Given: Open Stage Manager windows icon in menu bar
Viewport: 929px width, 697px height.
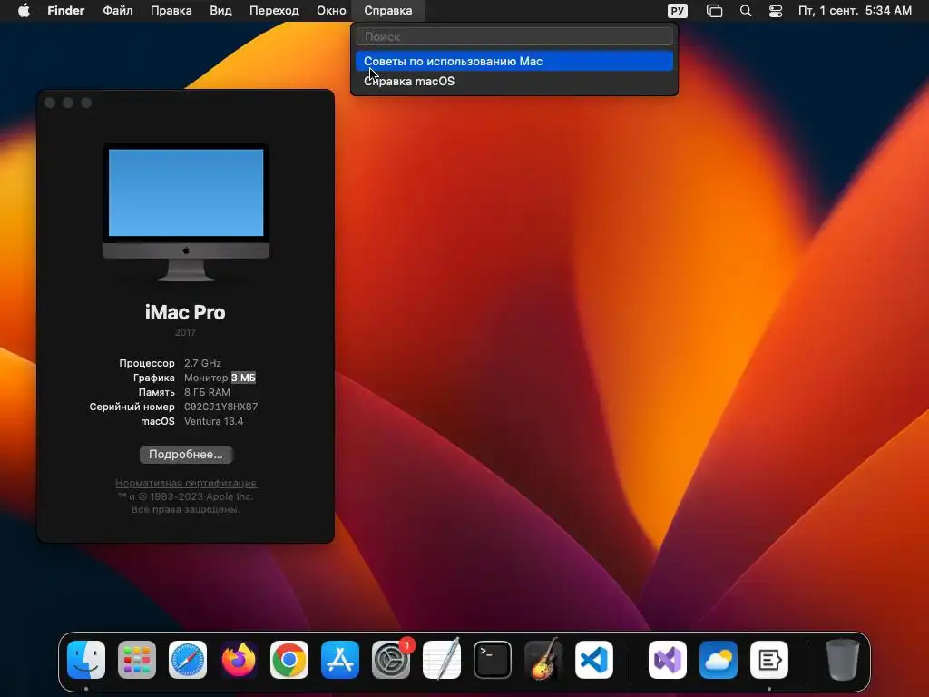Looking at the screenshot, I should pyautogui.click(x=715, y=11).
